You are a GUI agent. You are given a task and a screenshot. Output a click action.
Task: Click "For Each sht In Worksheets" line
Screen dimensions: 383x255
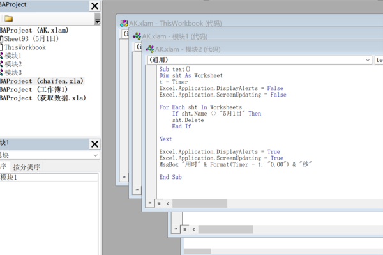(200, 107)
